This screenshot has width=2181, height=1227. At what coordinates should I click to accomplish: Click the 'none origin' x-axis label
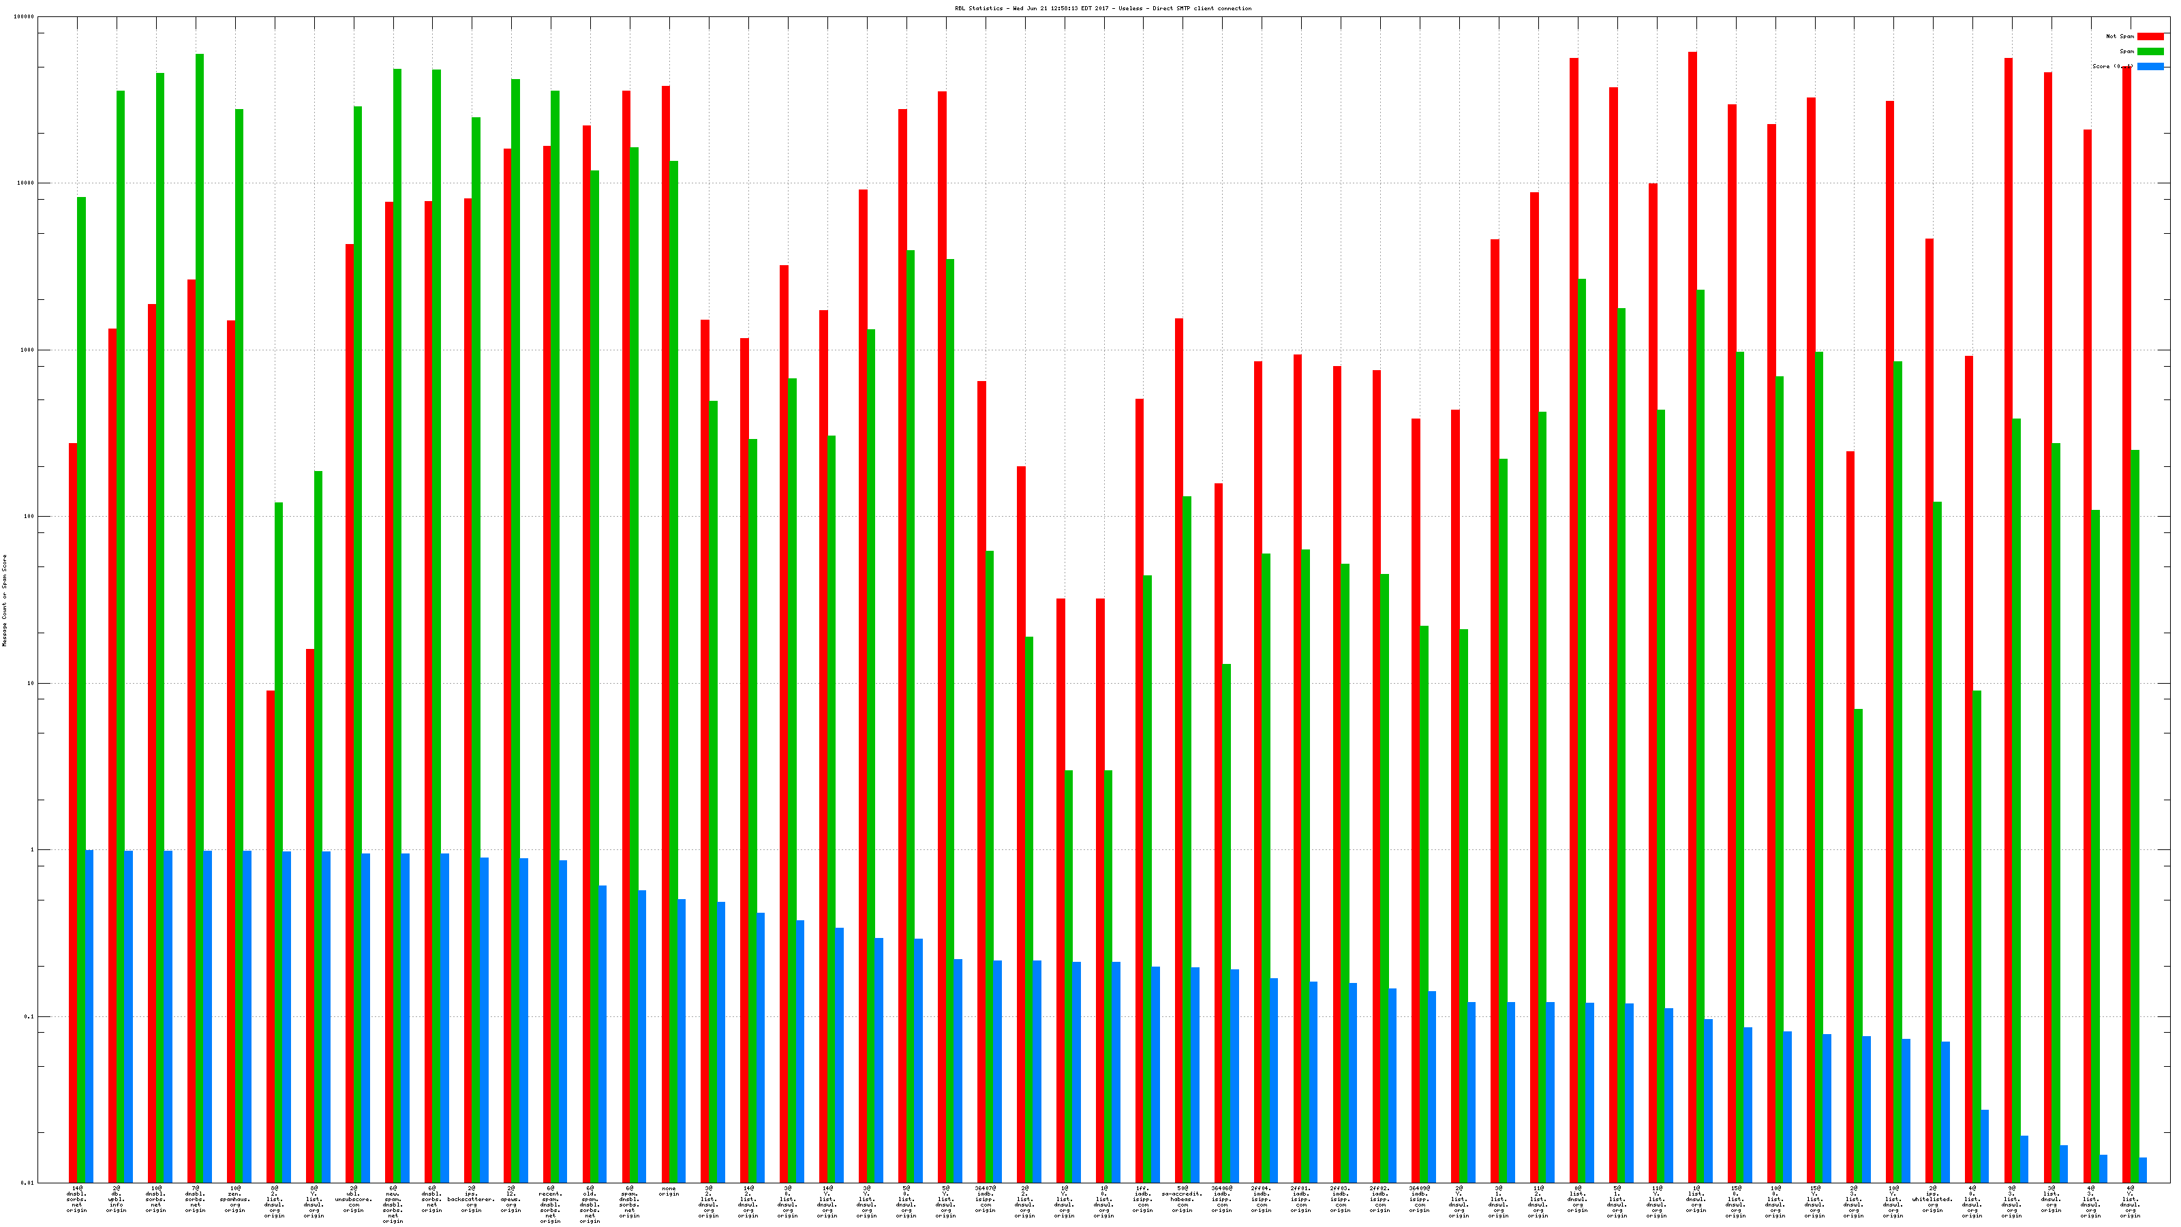point(669,1192)
